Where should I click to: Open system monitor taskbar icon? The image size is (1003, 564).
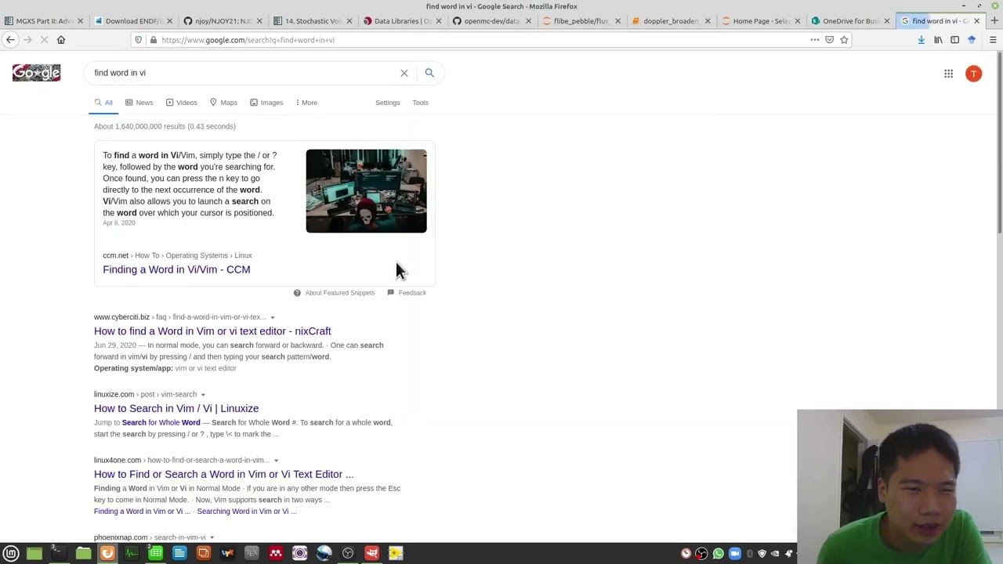(132, 554)
